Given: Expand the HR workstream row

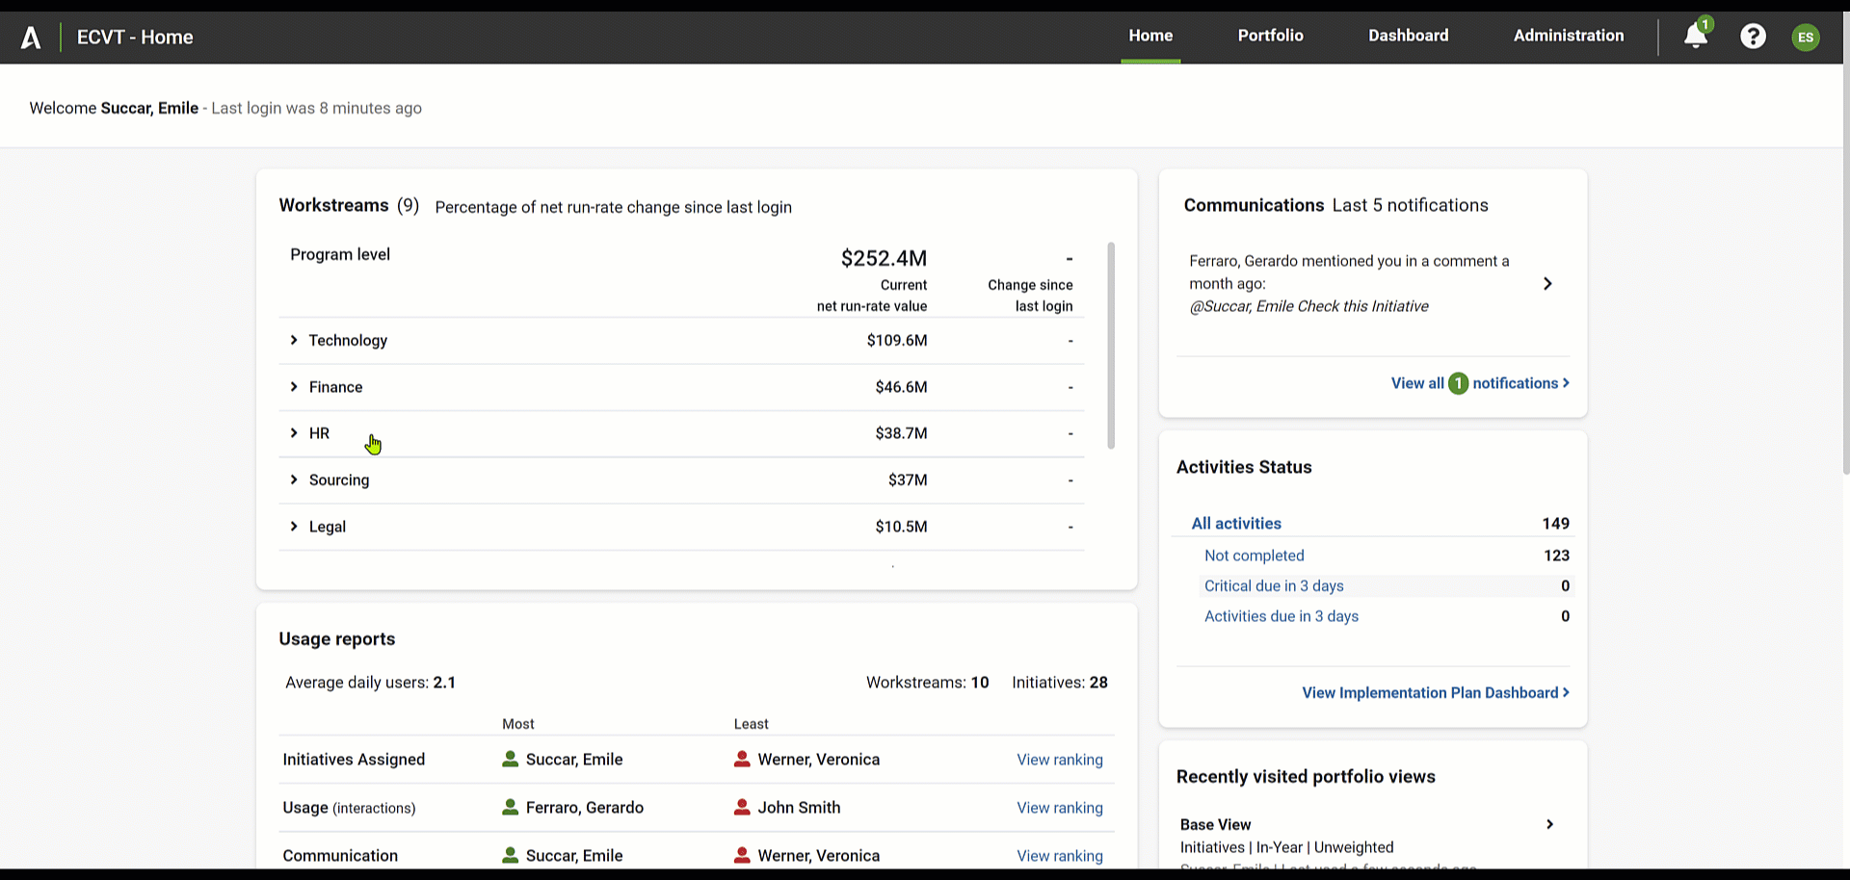Looking at the screenshot, I should 294,433.
